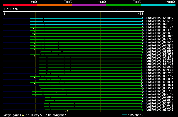This screenshot has height=117, width=178.
Task: Click the yellow gap marker under the UniRef100_A9RHT9 bar
Action: [x=70, y=99]
